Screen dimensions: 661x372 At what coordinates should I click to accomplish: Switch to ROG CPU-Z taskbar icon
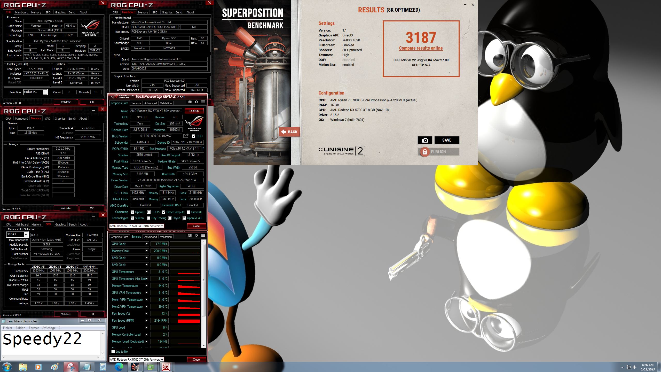point(166,367)
